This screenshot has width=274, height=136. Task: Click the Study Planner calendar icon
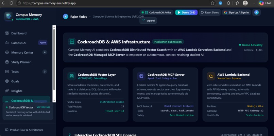coord(7,62)
